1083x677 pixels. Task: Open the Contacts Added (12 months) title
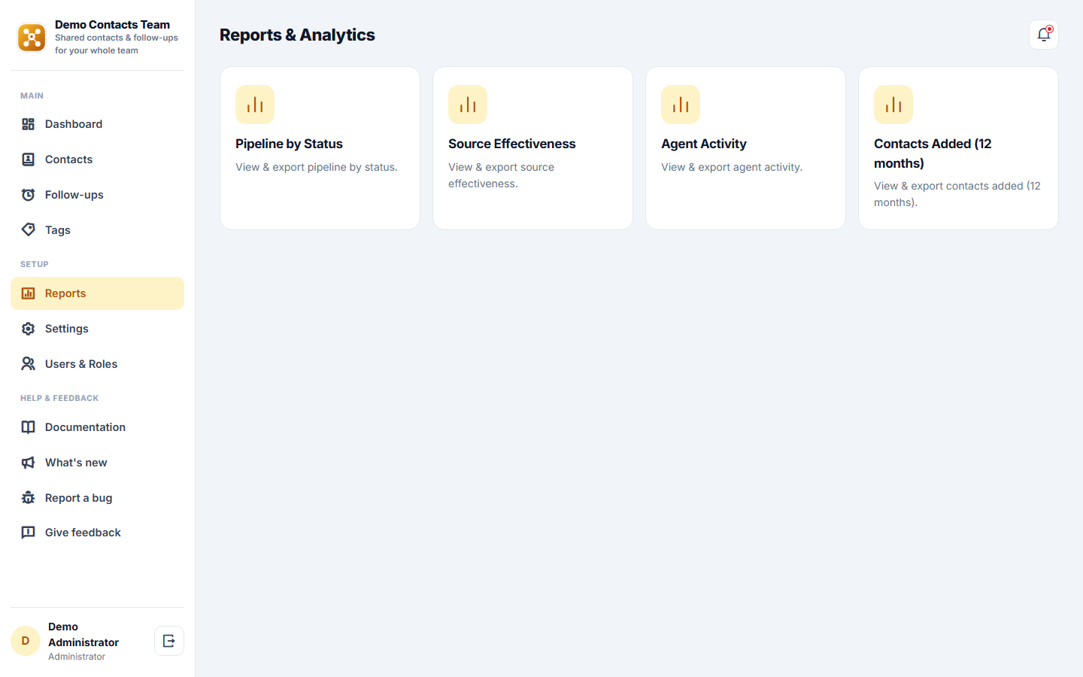[933, 153]
